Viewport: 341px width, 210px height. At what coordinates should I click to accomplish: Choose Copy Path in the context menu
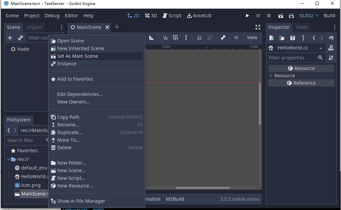[97, 117]
